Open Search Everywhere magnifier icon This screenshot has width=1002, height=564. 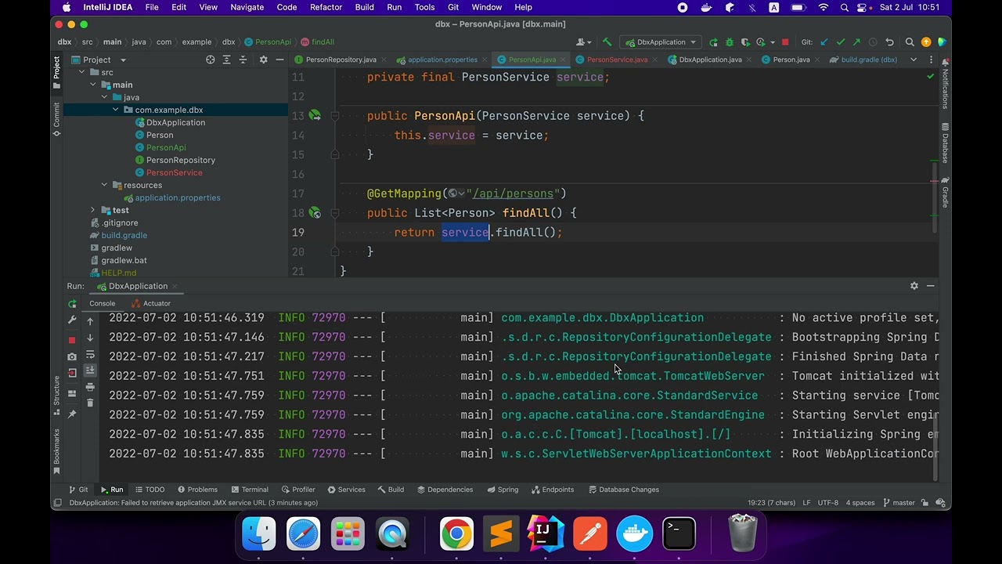910,42
